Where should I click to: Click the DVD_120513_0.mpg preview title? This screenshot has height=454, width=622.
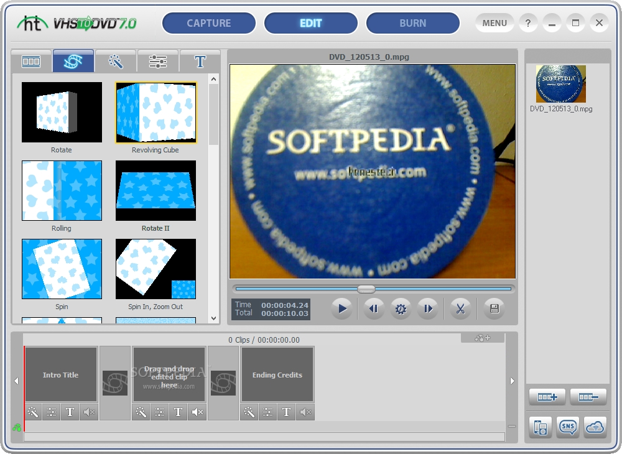point(369,57)
